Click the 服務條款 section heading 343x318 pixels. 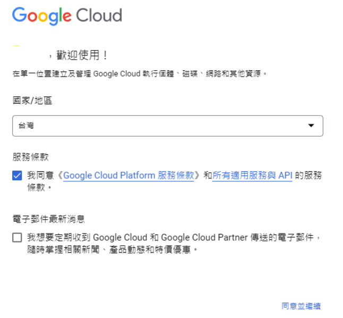pyautogui.click(x=30, y=157)
